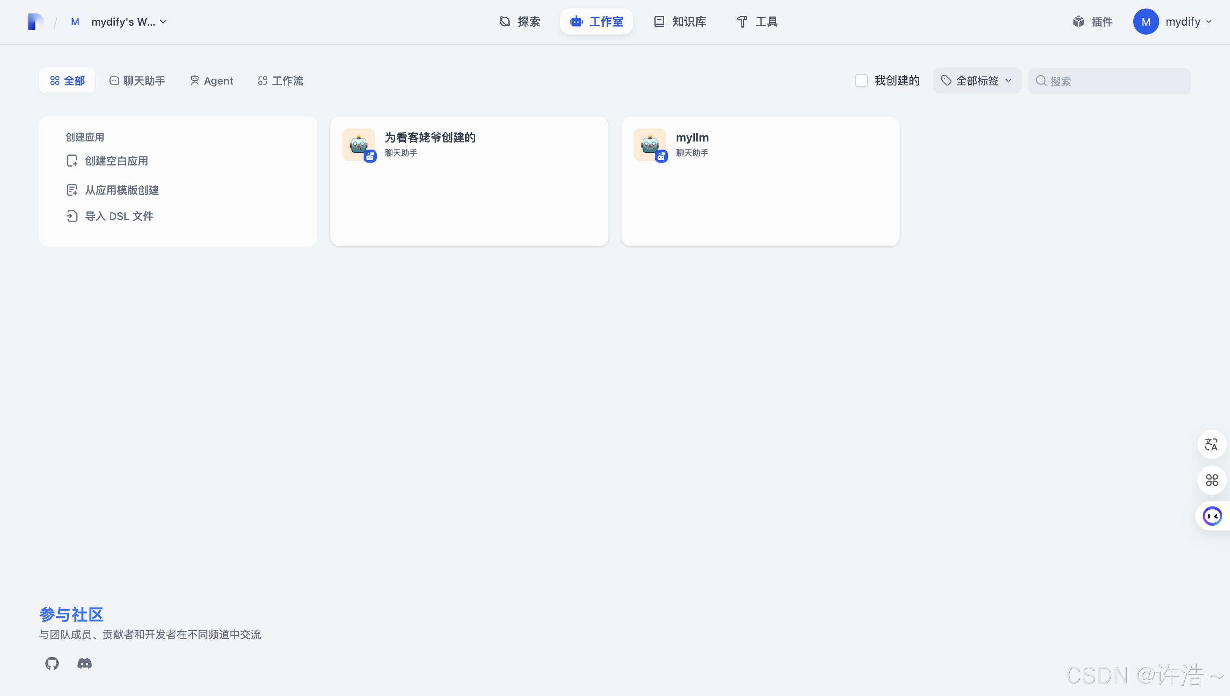Switch to the 知识库 tab
This screenshot has height=696, width=1230.
[x=680, y=22]
